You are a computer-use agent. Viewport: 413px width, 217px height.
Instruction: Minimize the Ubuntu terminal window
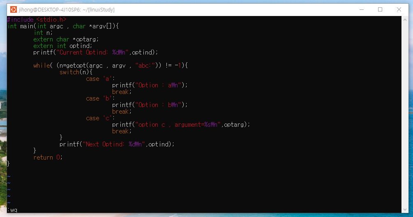point(362,10)
